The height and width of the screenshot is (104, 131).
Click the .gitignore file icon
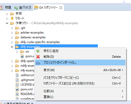17,80
